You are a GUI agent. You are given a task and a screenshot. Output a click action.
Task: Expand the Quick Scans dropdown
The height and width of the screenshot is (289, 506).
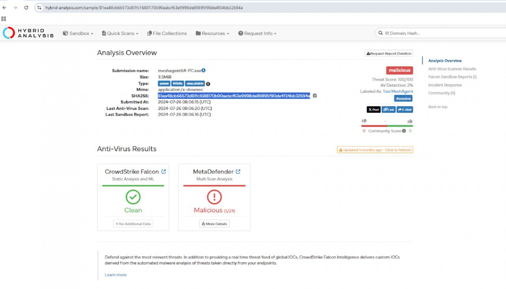point(120,34)
